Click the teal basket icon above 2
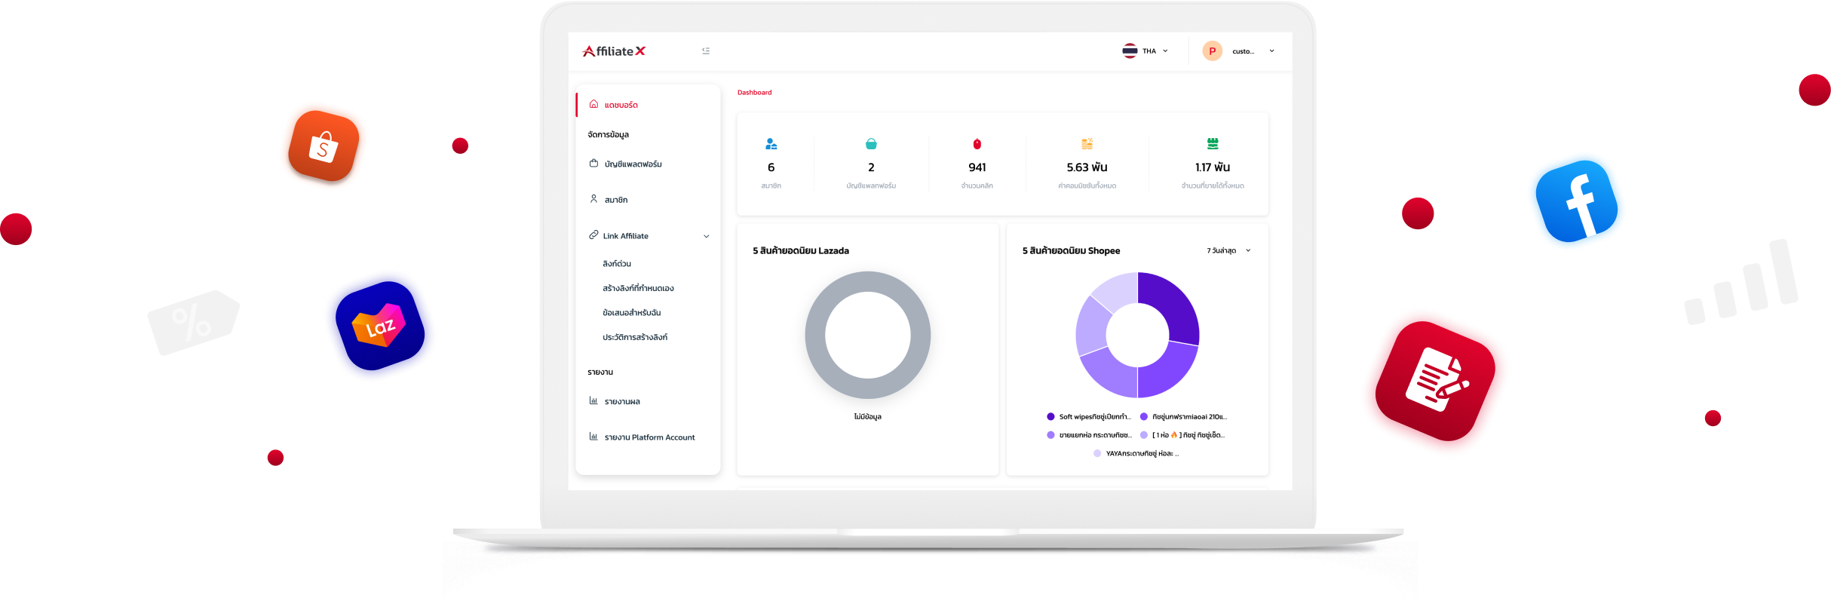The height and width of the screenshot is (601, 1831). 871,143
